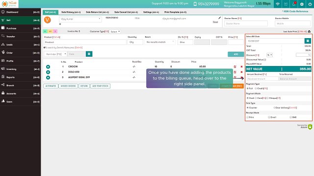Open Profile sidebar icon
The image size is (314, 176).
pyautogui.click(x=3, y=61)
